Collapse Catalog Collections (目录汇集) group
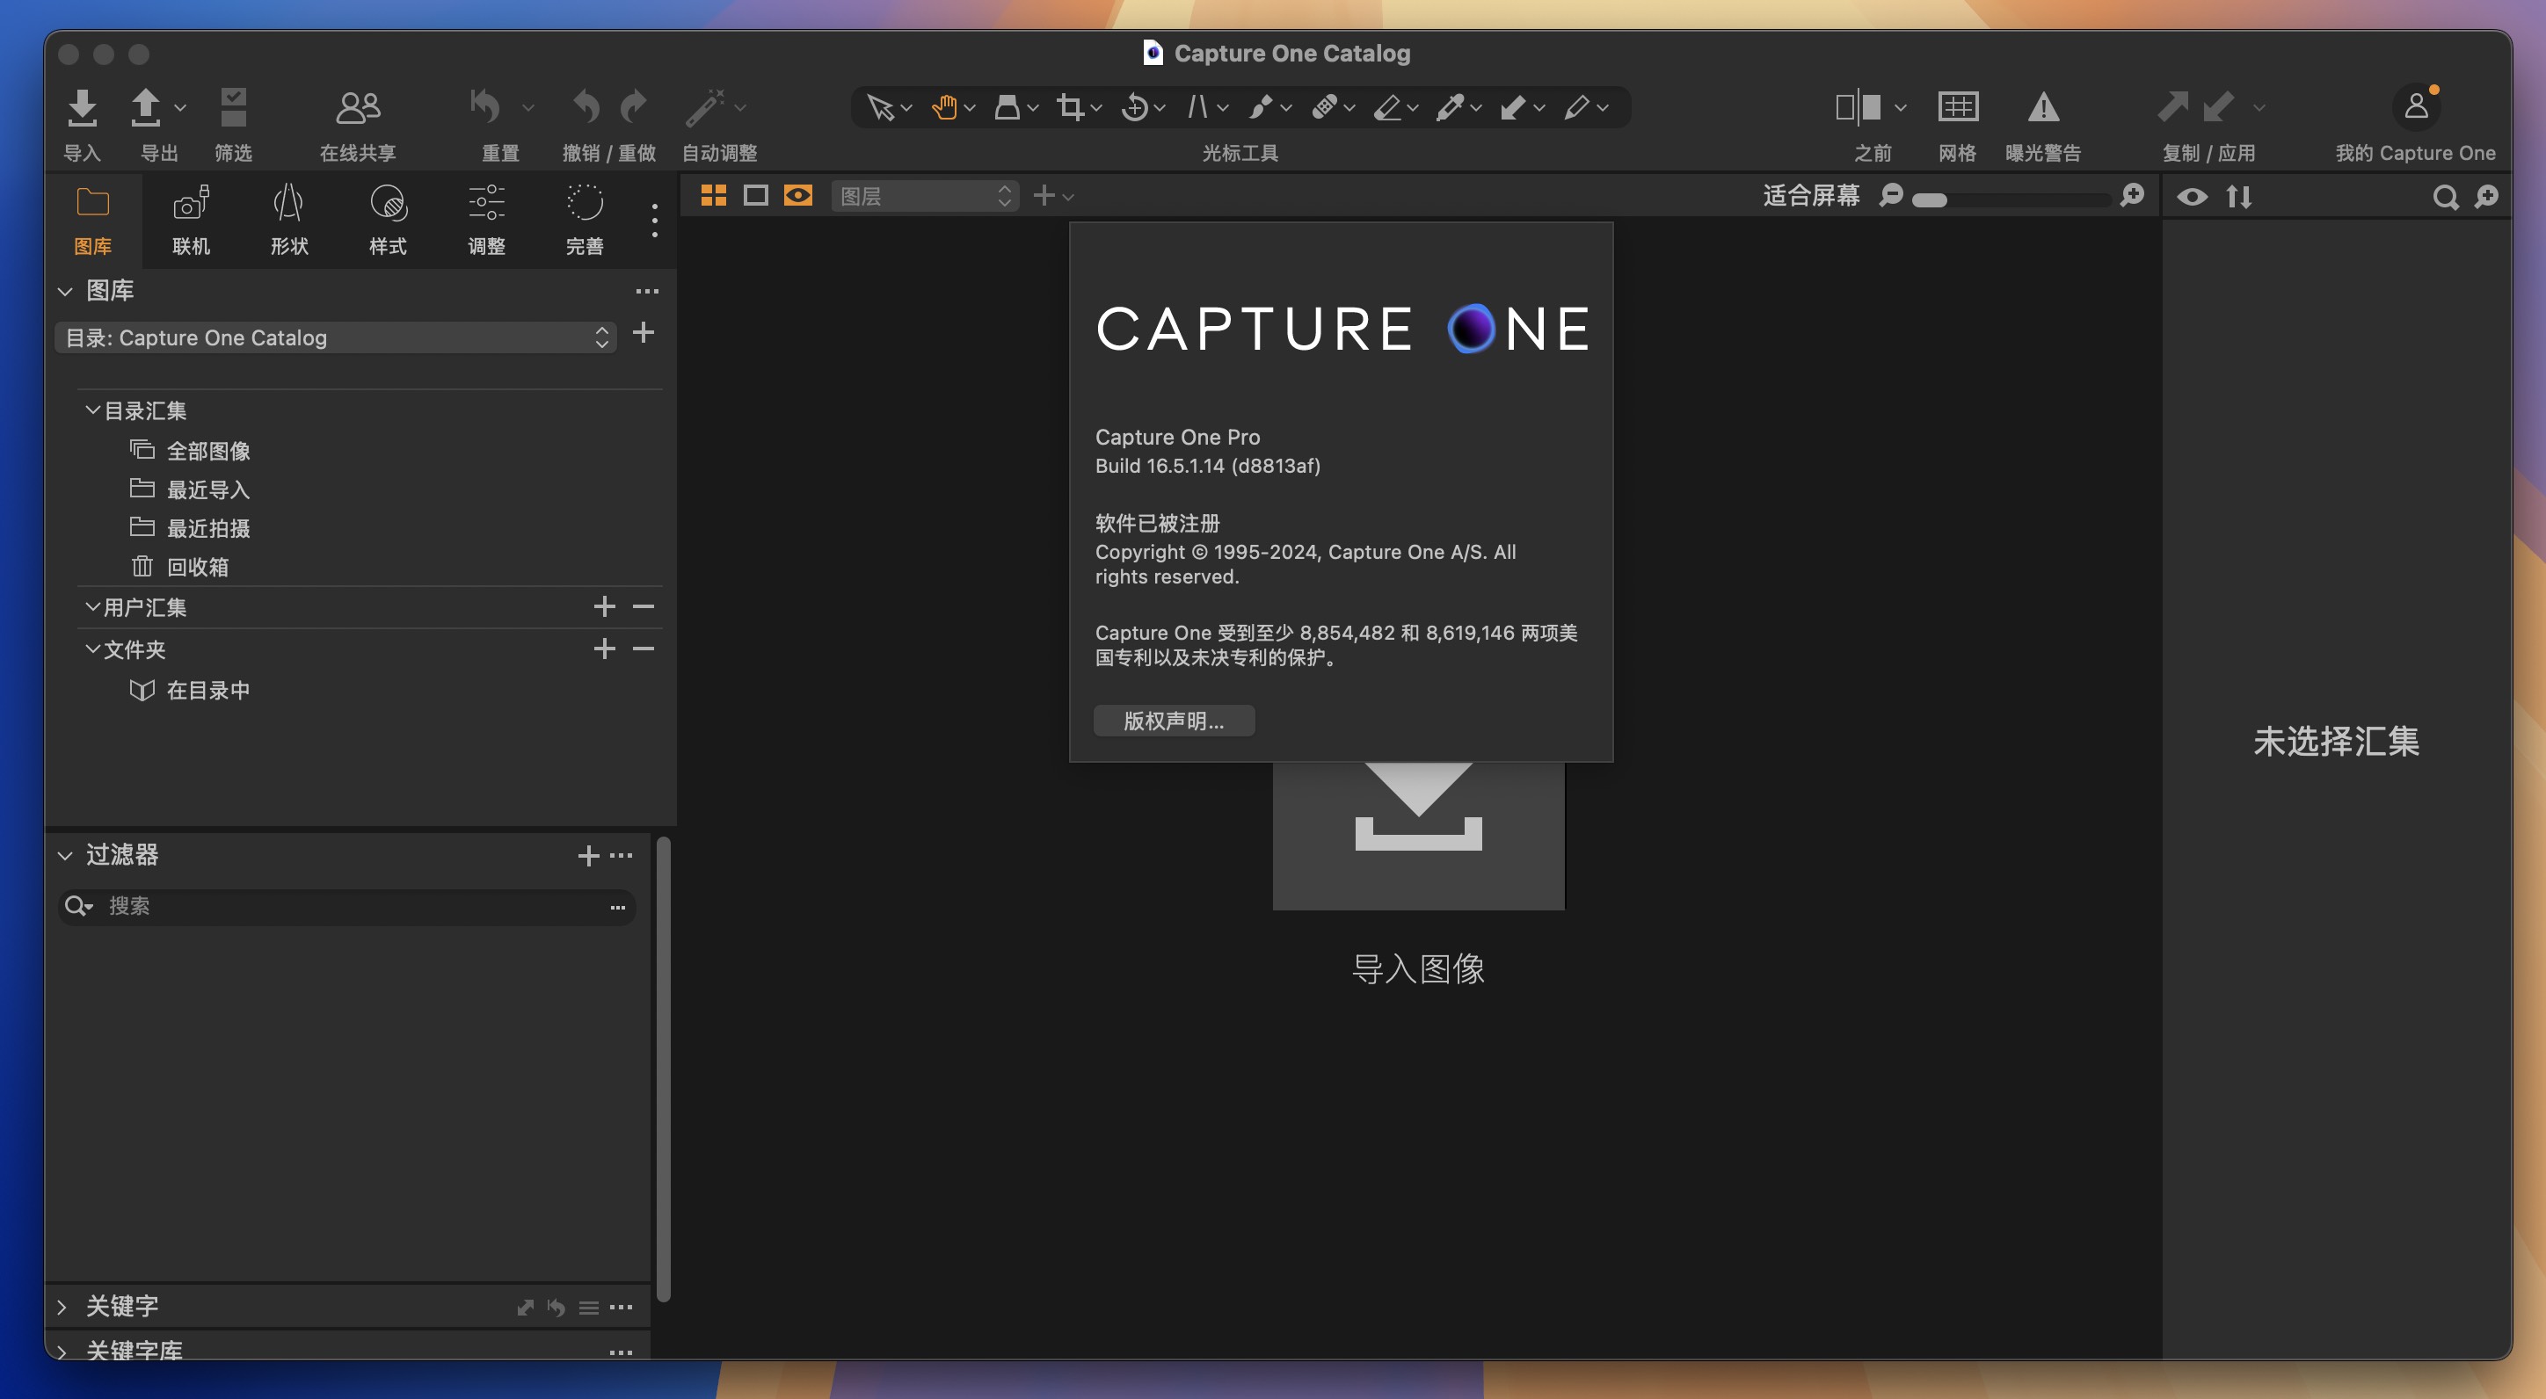The width and height of the screenshot is (2546, 1399). click(92, 409)
